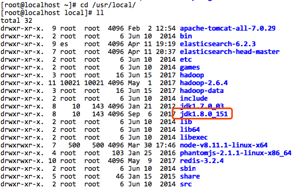Select the elasticsearch-head-master directory name
The height and width of the screenshot is (189, 296).
click(230, 52)
